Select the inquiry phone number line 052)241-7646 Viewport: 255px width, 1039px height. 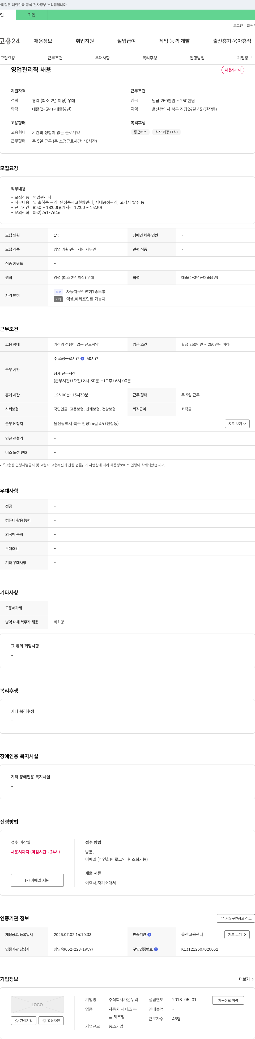pyautogui.click(x=36, y=212)
